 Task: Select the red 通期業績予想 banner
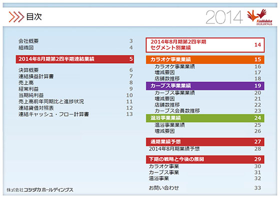pos(205,142)
